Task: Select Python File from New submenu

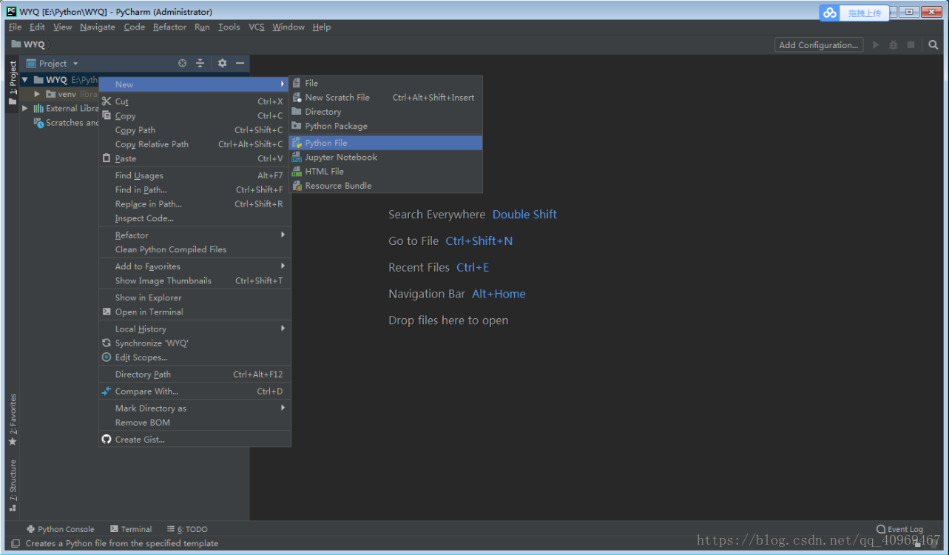Action: (385, 143)
